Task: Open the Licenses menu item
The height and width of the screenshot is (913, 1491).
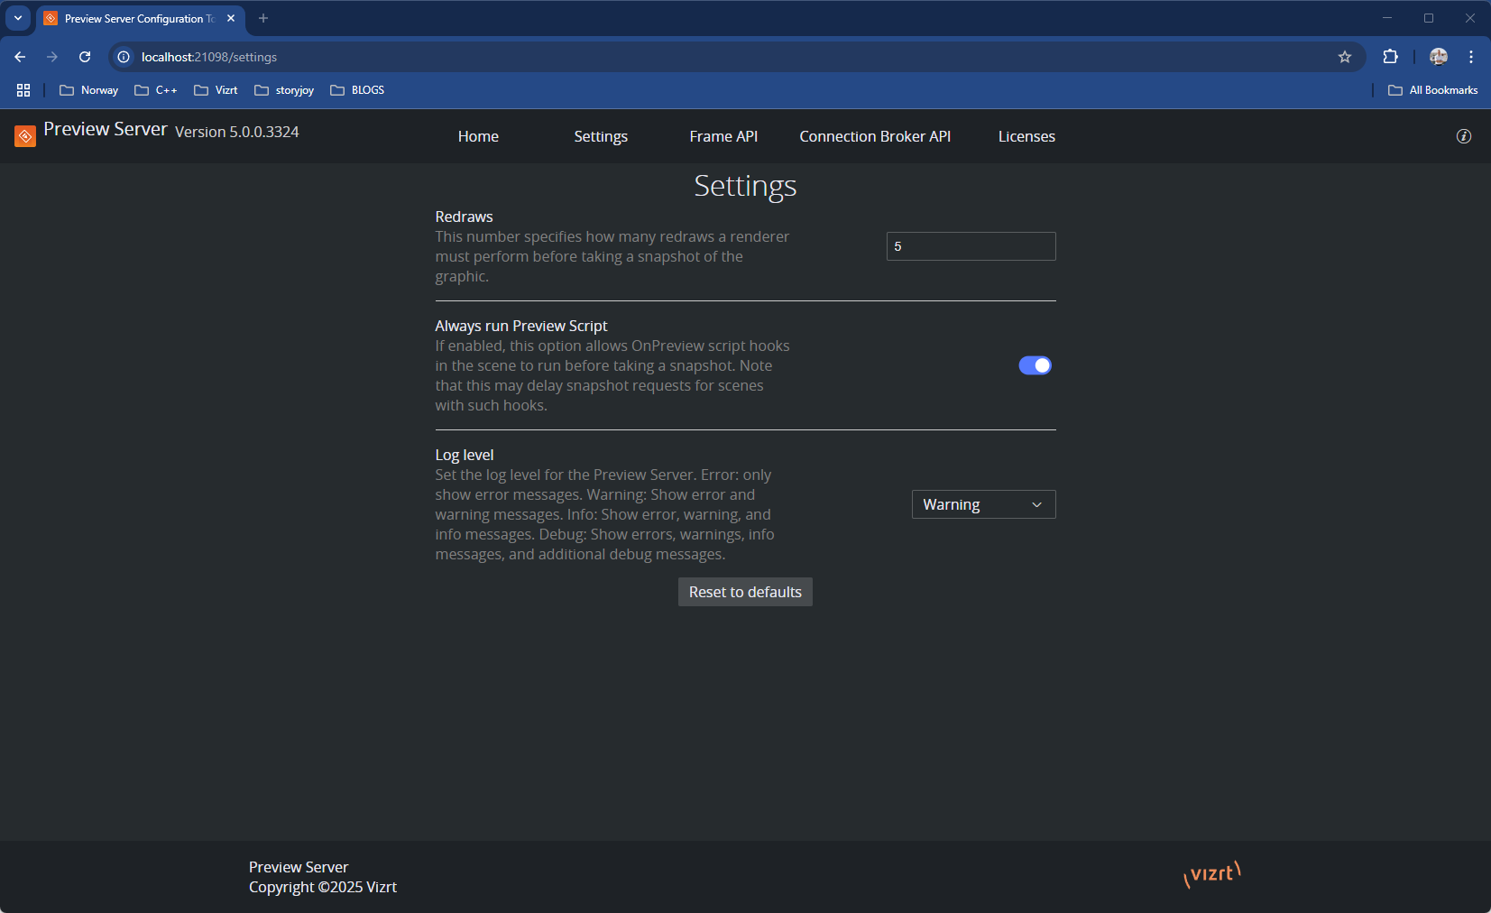Action: (x=1026, y=136)
